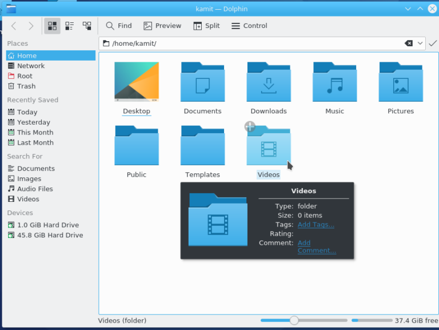Switch to Compact view mode
The height and width of the screenshot is (330, 439).
point(69,26)
